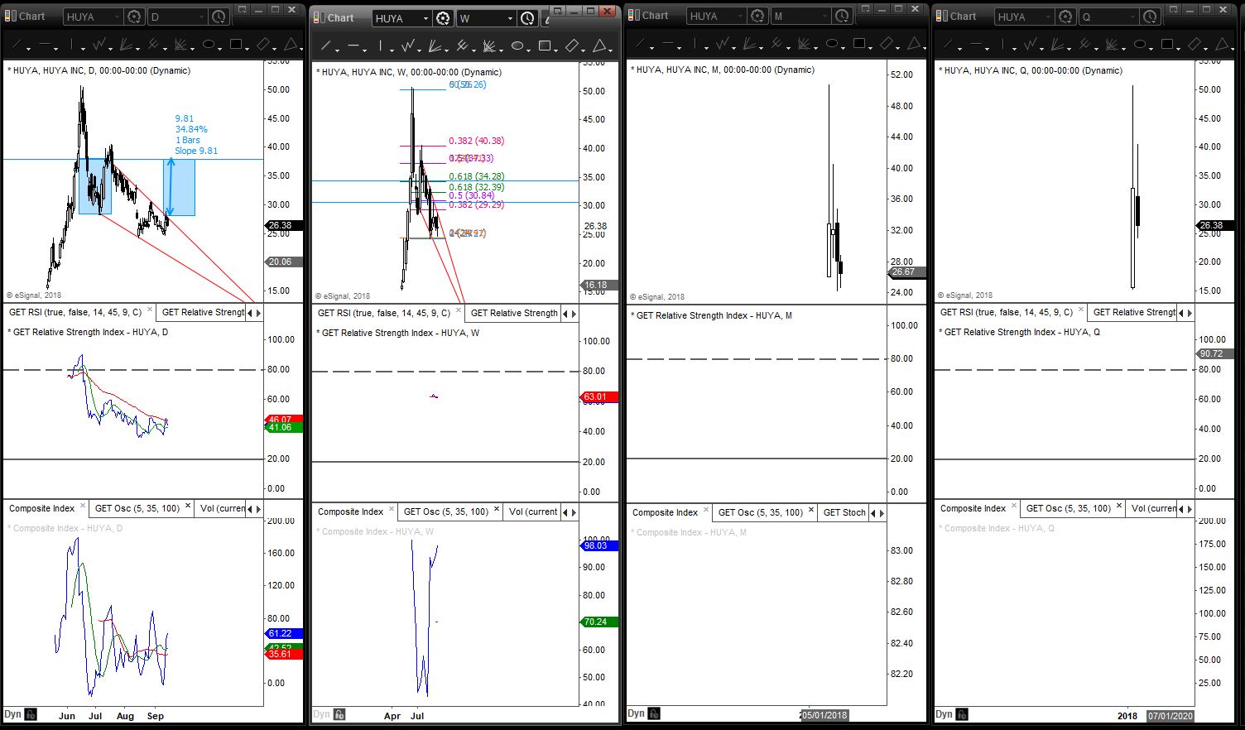Click 0.382 (40.38) Fibonacci label in weekly chart
The width and height of the screenshot is (1245, 730).
pyautogui.click(x=476, y=141)
